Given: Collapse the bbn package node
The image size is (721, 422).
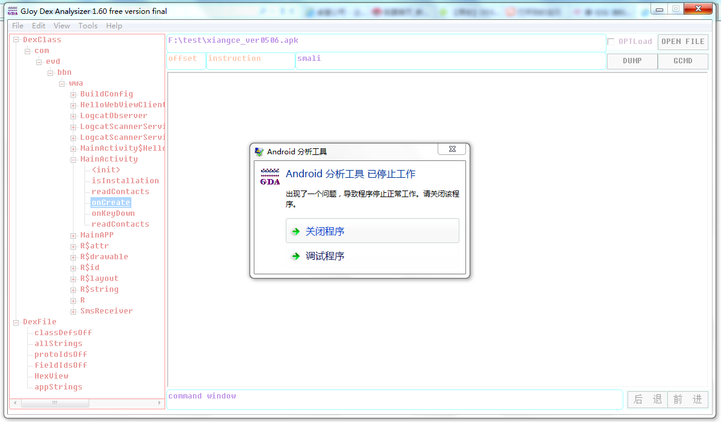Looking at the screenshot, I should [51, 72].
